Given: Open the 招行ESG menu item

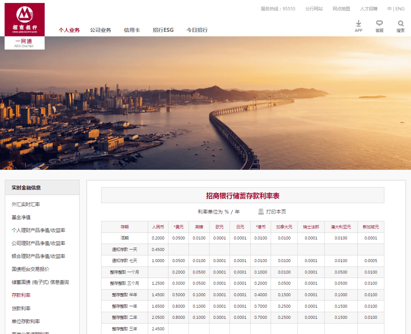Looking at the screenshot, I should tap(163, 30).
